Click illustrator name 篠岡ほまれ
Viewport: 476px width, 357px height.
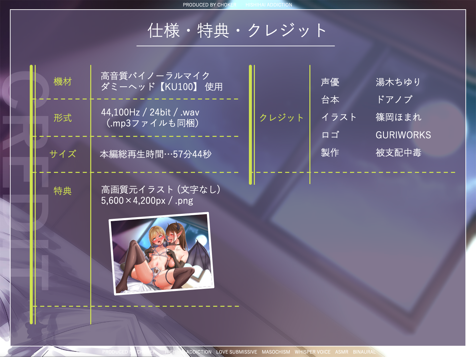(x=399, y=117)
